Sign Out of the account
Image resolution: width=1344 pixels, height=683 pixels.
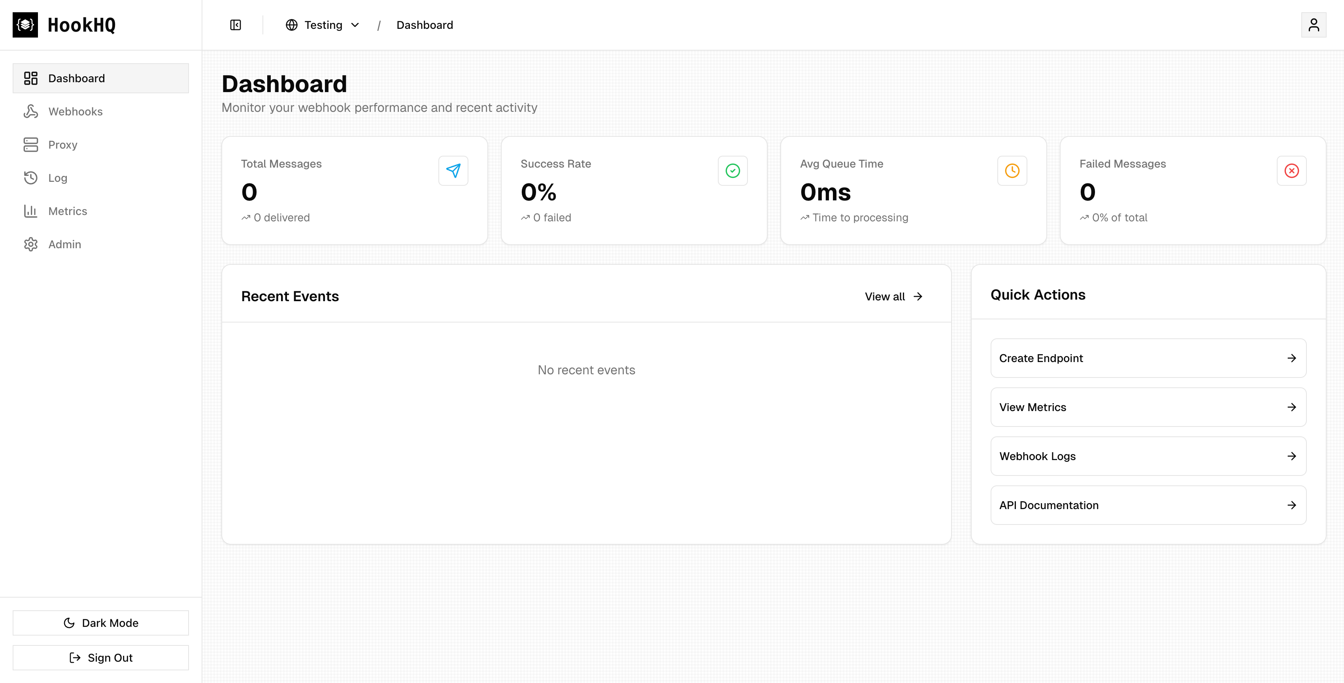tap(101, 657)
